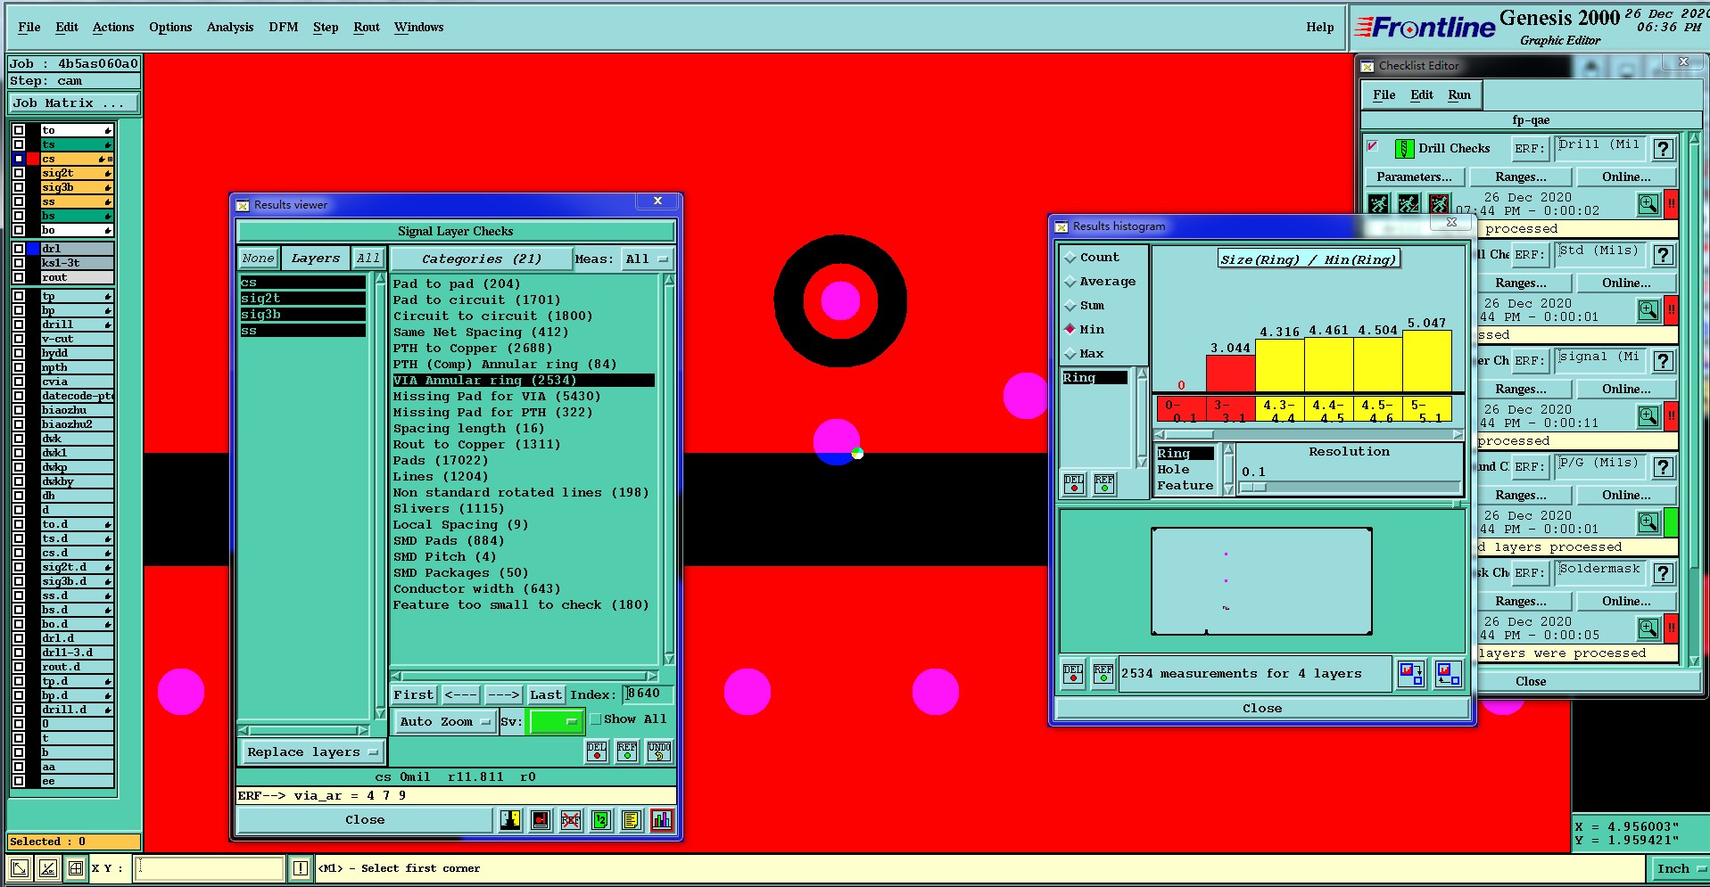Image resolution: width=1710 pixels, height=887 pixels.
Task: Click the green '12' page icon in Results viewer
Action: tap(601, 819)
